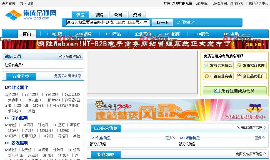Click the 请登录 login link
This screenshot has height=160, width=270.
click(202, 3)
